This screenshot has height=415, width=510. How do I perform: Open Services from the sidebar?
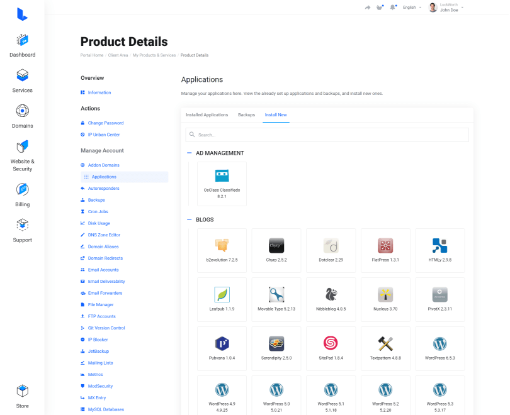tap(23, 81)
